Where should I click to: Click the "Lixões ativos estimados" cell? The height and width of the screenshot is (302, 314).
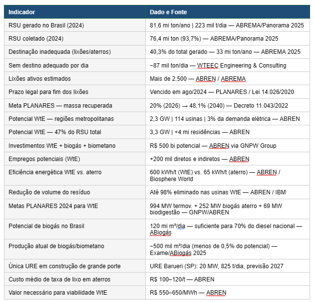(x=40, y=79)
